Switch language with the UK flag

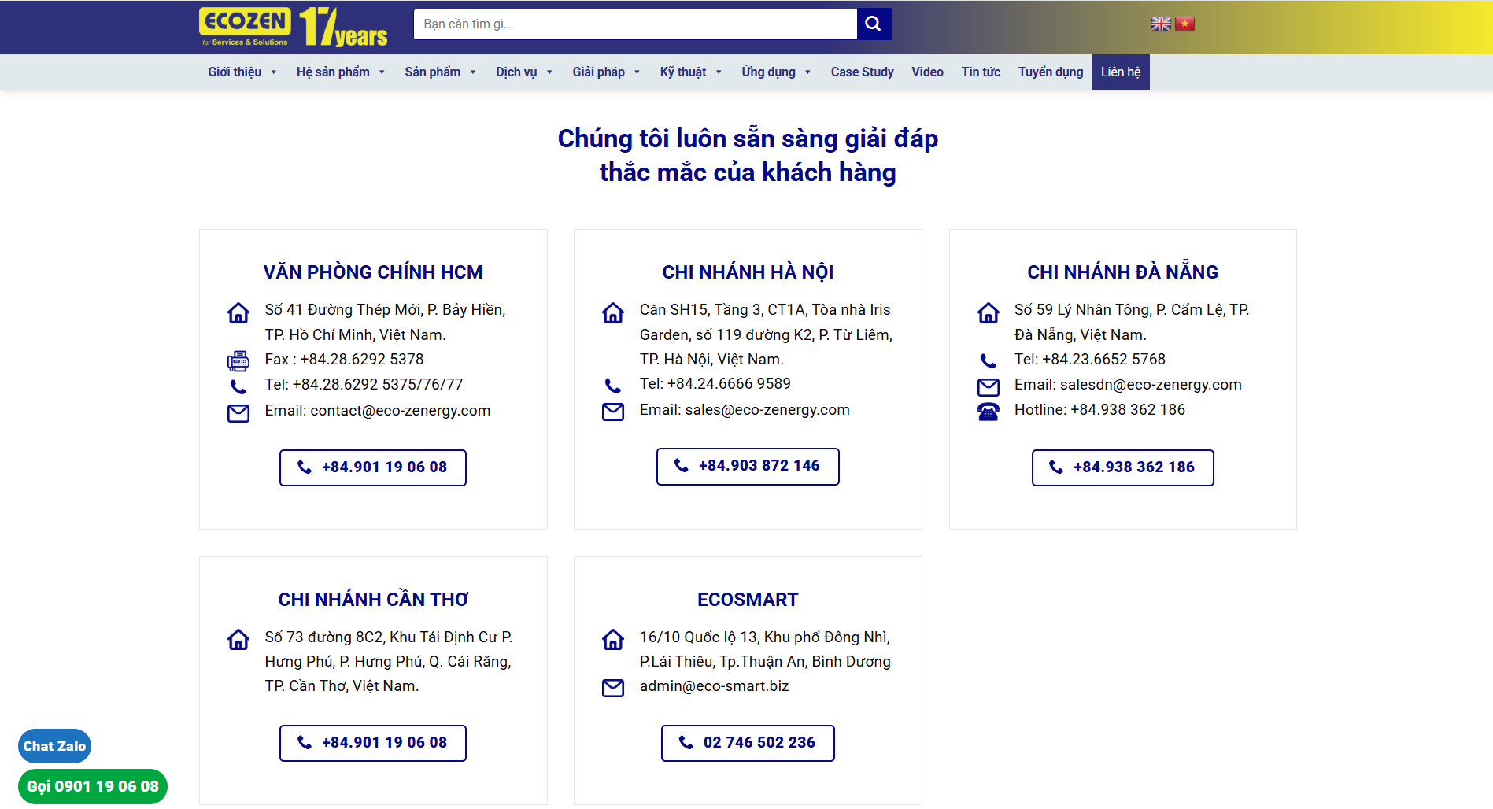click(1161, 24)
